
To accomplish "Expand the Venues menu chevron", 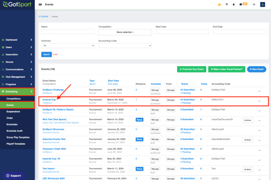I will click(31, 62).
